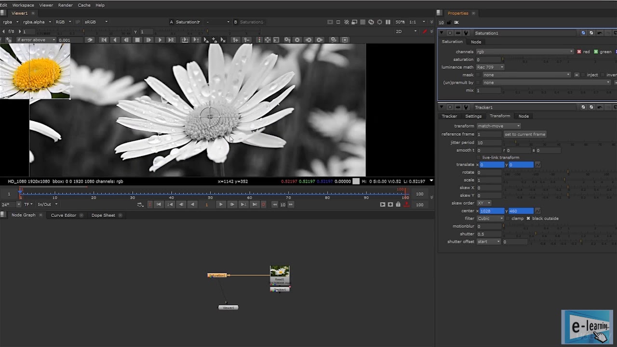Click the set to current frame button
This screenshot has width=617, height=347.
point(525,134)
